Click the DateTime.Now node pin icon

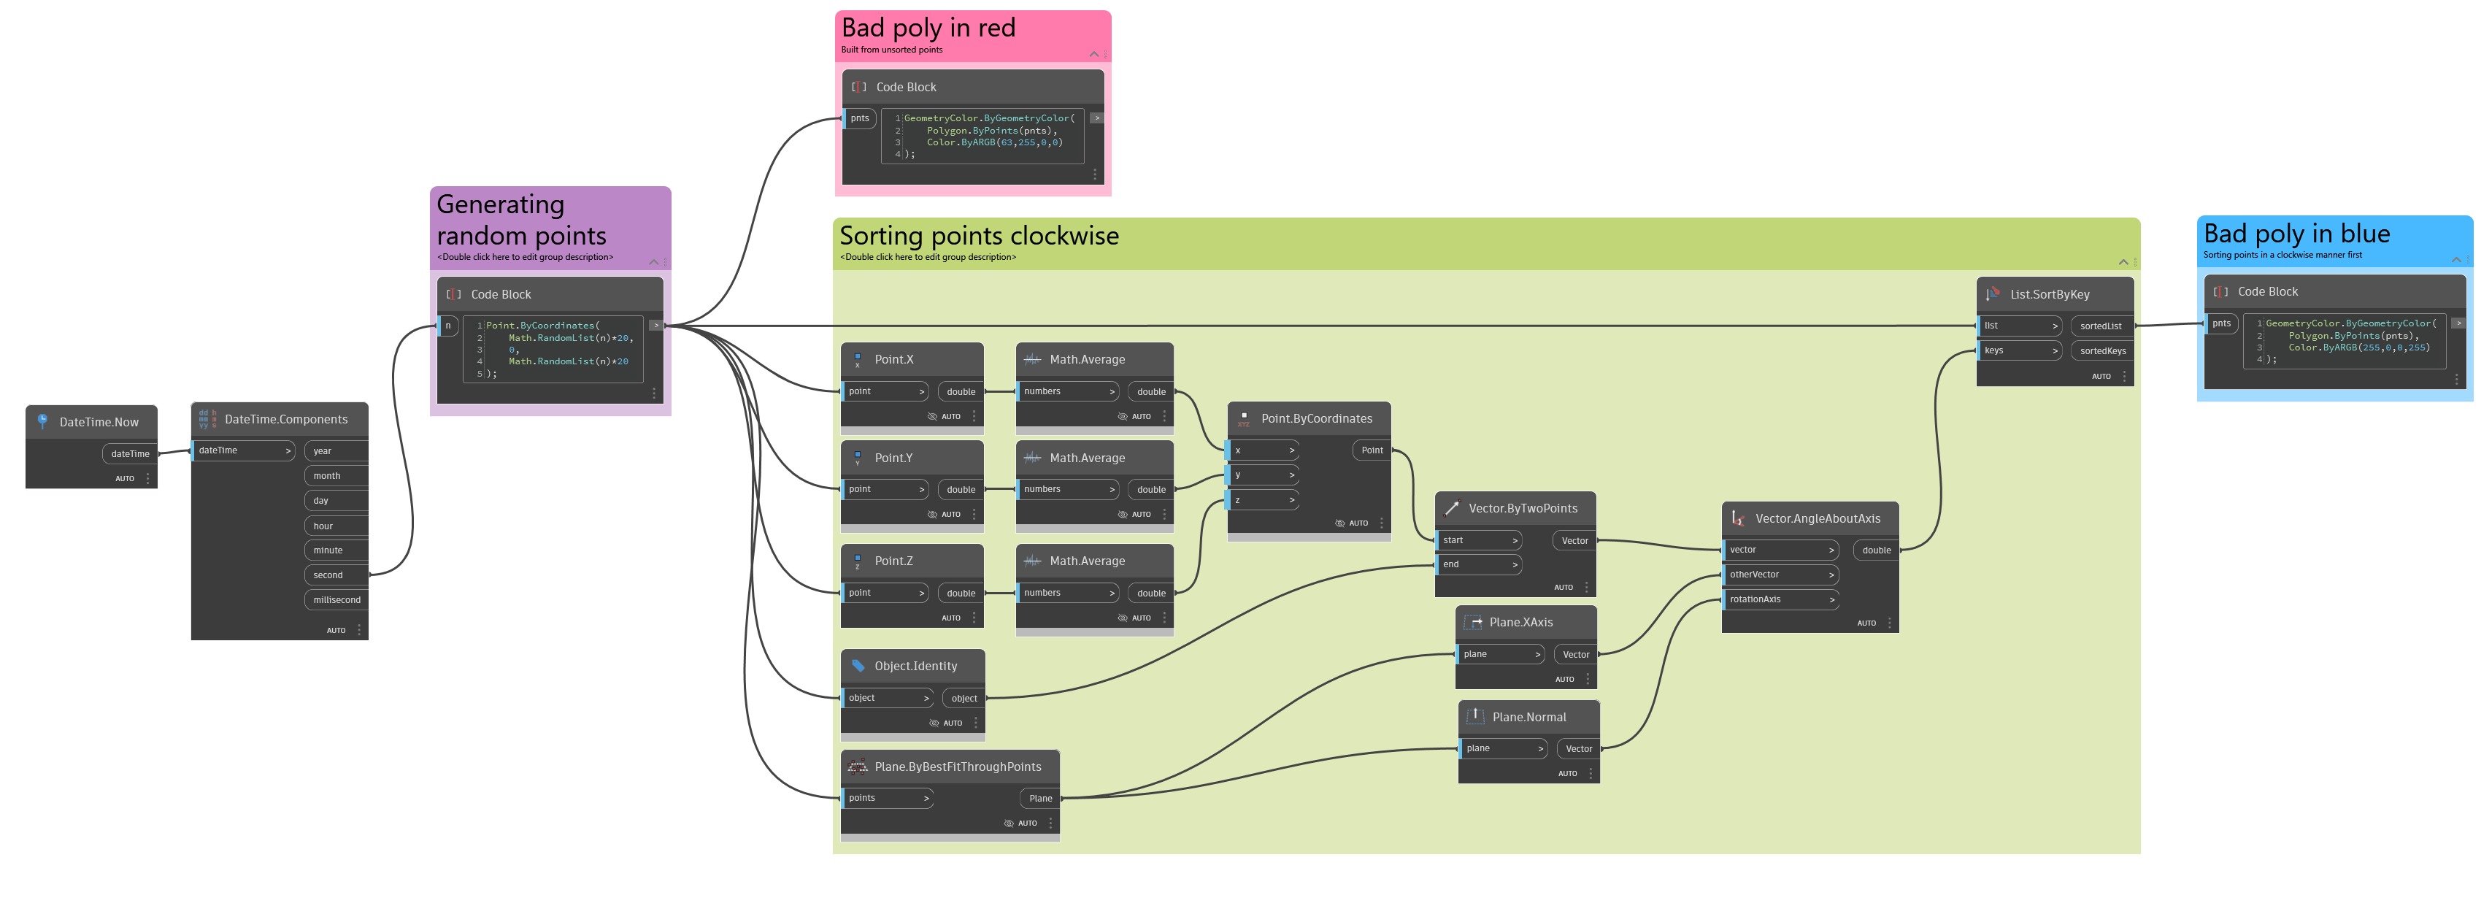tap(42, 422)
